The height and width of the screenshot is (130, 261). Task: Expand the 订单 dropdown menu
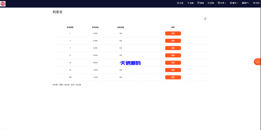[222, 3]
